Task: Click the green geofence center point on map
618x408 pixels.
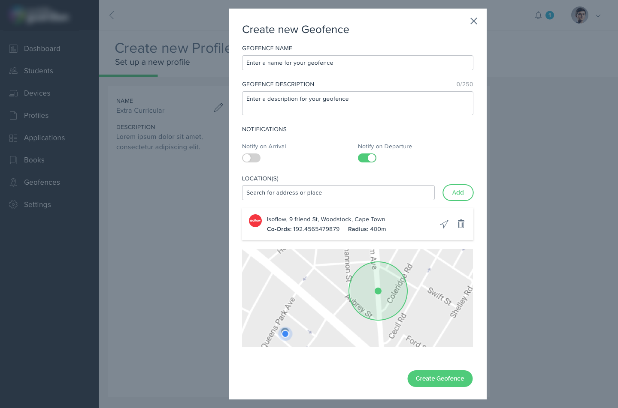Action: tap(378, 291)
